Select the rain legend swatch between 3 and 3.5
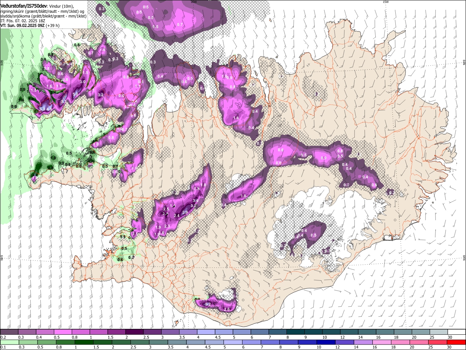This screenshot has width=466, height=350. tap(158, 342)
